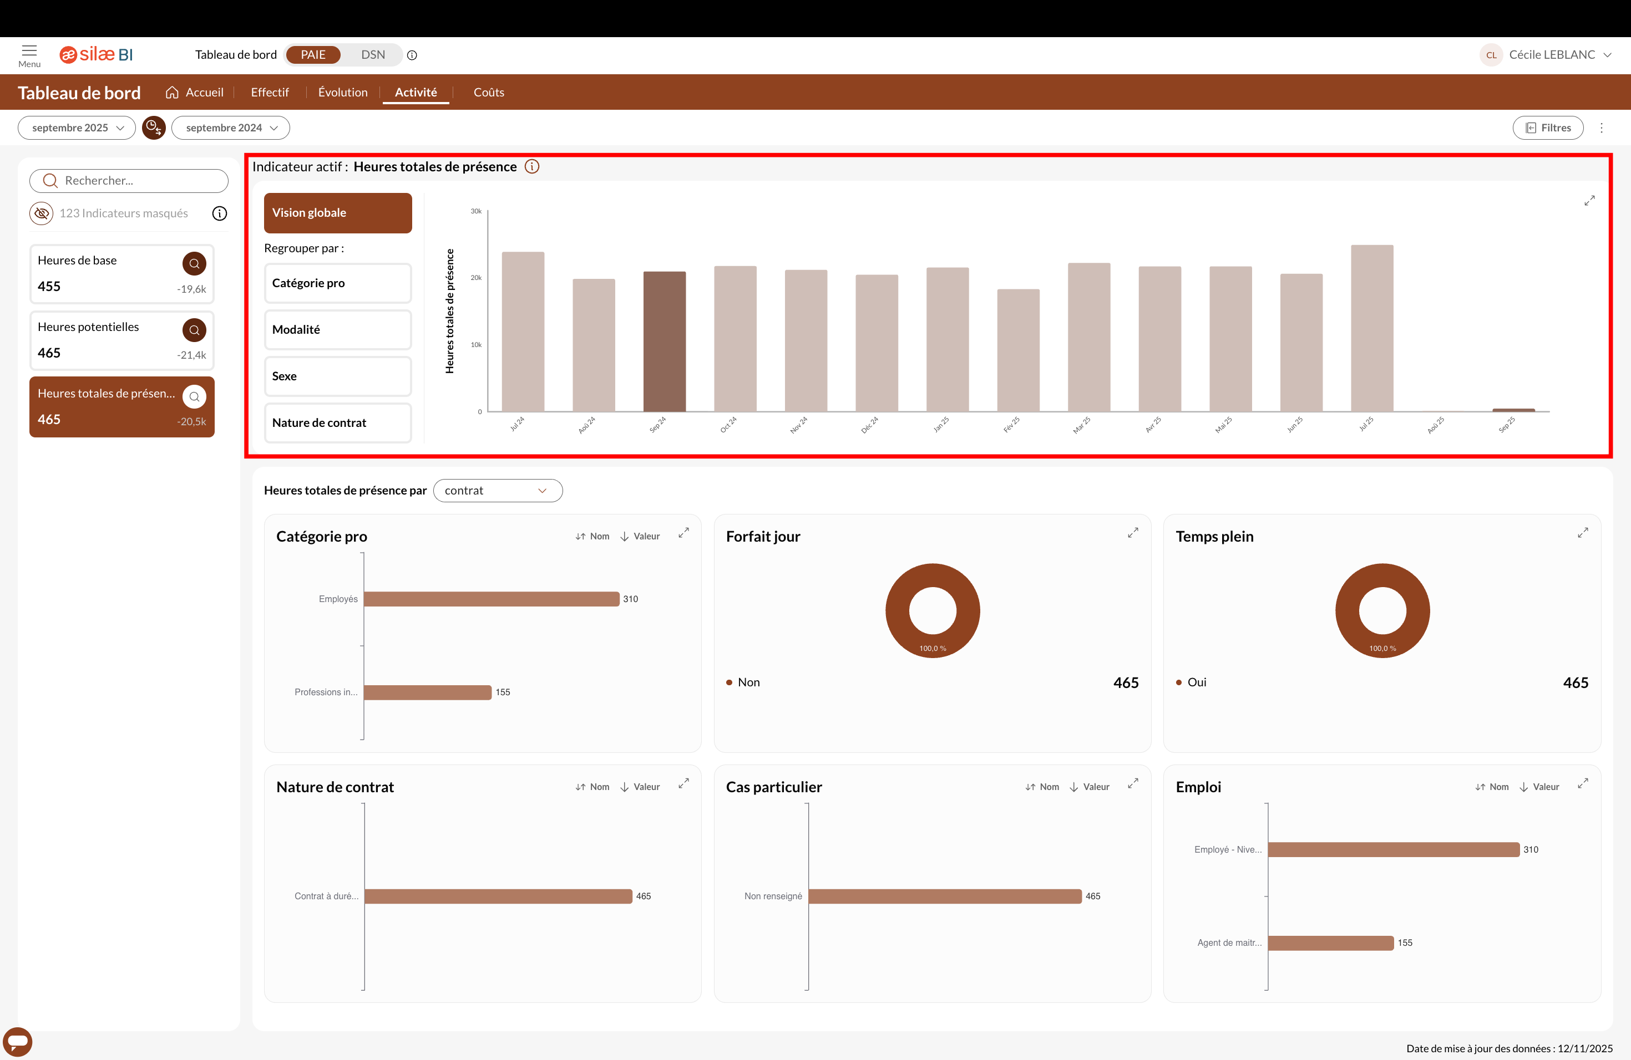Click info icon next to Heures totales de présence

pyautogui.click(x=532, y=166)
